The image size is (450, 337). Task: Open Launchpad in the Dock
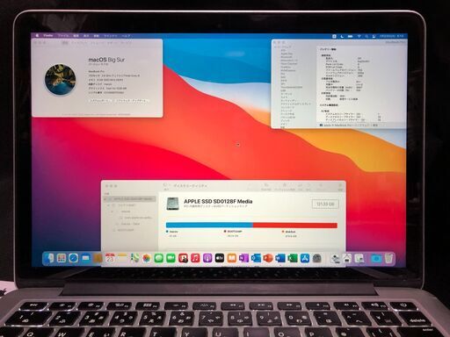[x=62, y=258]
